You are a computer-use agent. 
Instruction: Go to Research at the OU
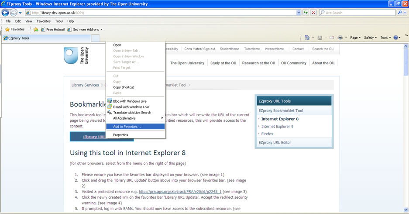[x=258, y=63]
